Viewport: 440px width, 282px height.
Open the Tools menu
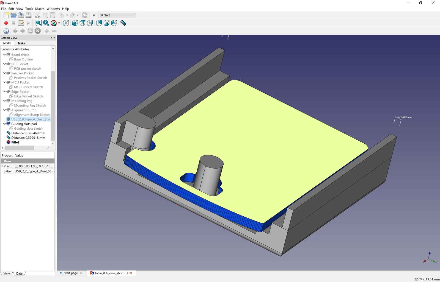pyautogui.click(x=29, y=9)
